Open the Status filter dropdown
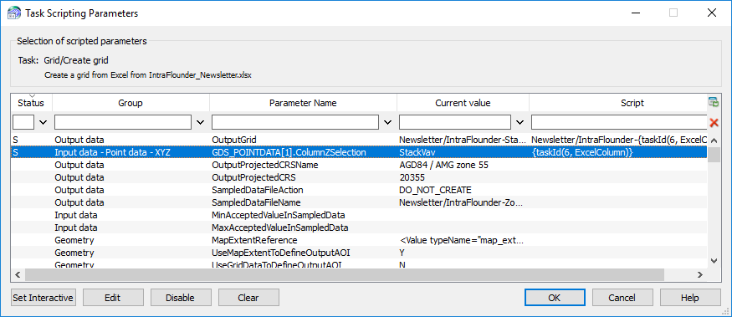The height and width of the screenshot is (317, 732). 44,122
